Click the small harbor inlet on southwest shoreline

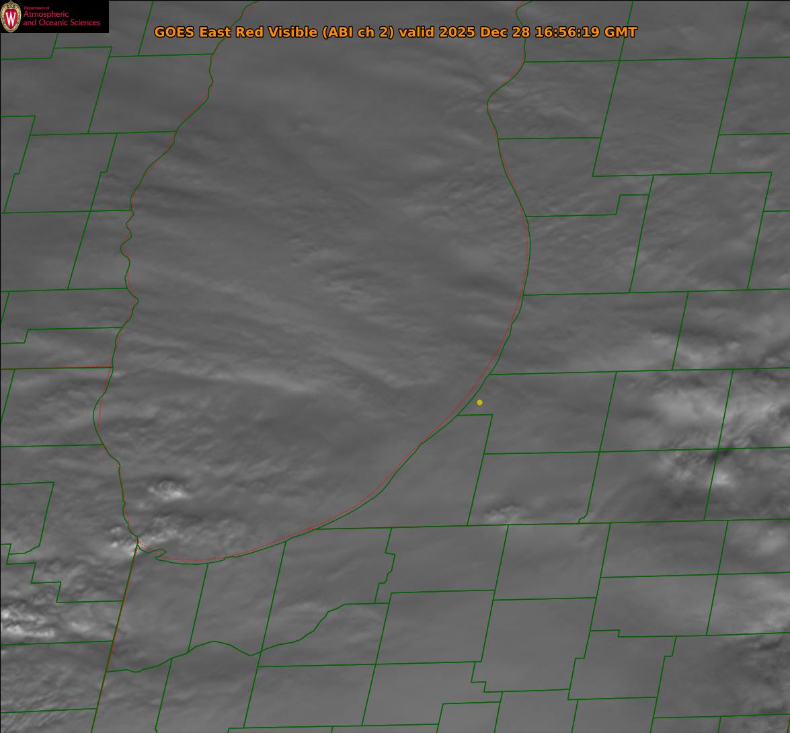coord(157,553)
